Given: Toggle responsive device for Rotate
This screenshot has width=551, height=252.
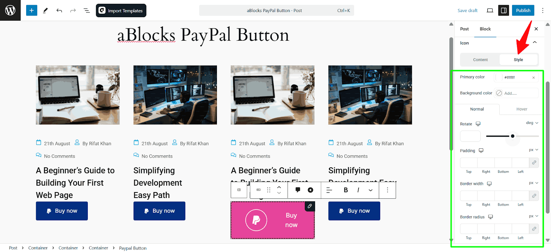Looking at the screenshot, I should point(478,124).
